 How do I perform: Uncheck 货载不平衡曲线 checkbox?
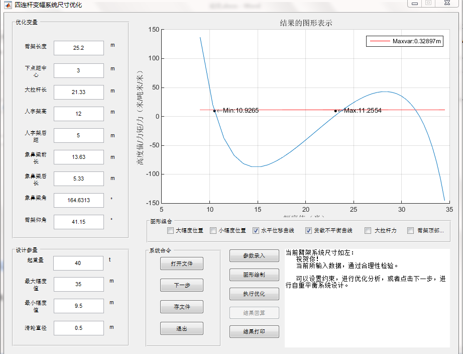[308, 231]
